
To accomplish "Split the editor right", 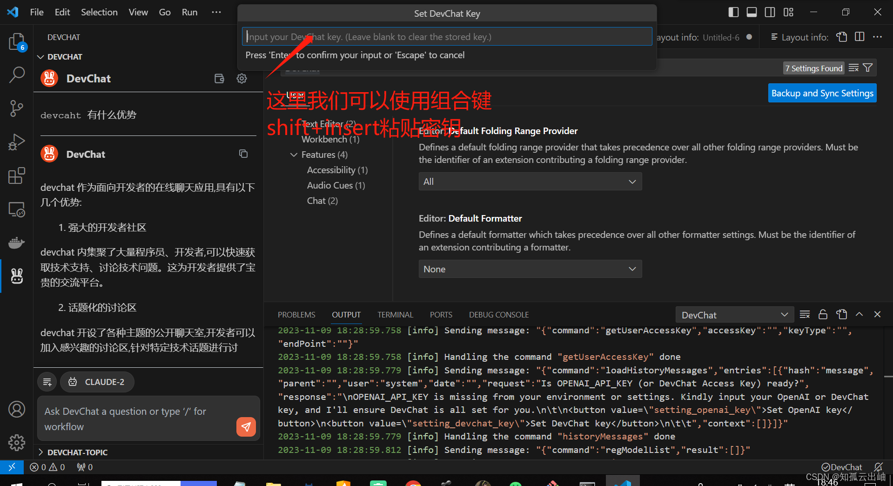I will tap(859, 37).
